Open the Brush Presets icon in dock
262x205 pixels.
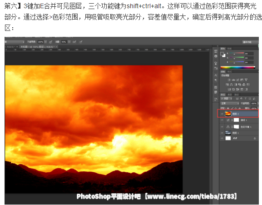[216, 68]
